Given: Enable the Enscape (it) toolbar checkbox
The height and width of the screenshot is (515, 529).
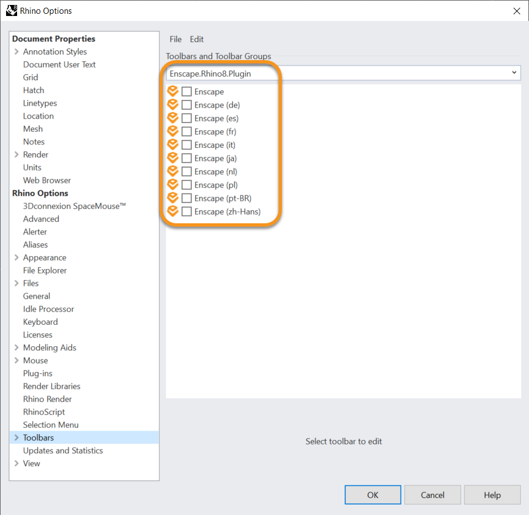Looking at the screenshot, I should coord(186,144).
